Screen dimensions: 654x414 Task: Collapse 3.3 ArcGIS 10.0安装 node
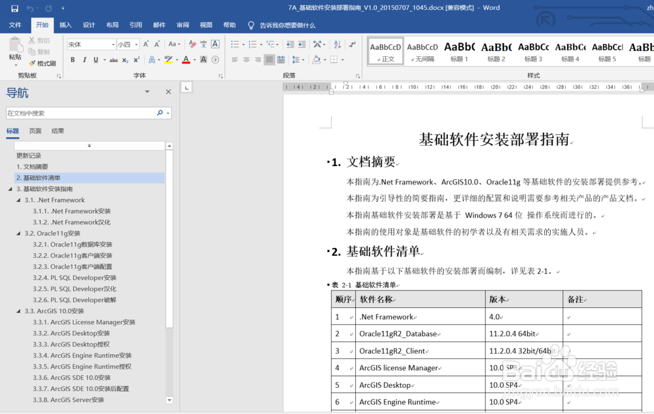18,311
